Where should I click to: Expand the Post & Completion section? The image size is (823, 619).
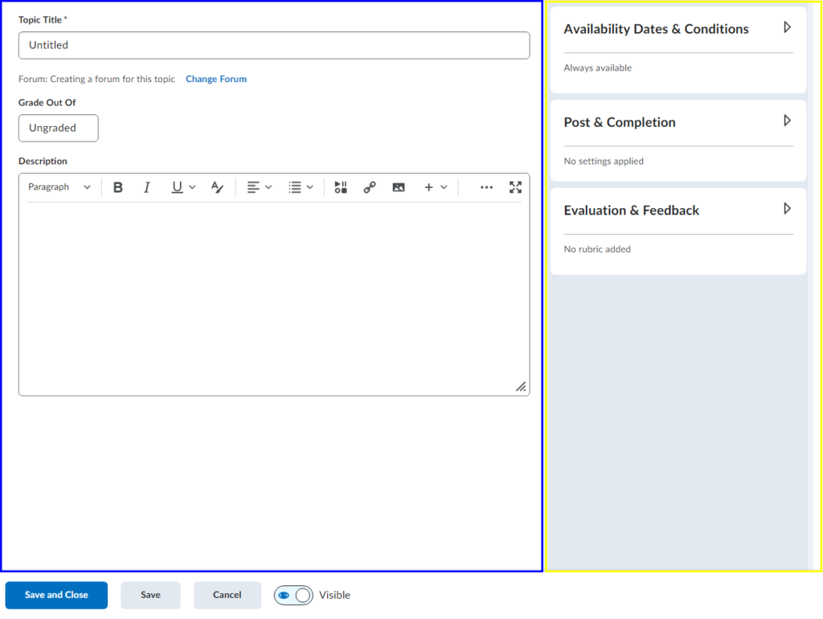point(787,121)
